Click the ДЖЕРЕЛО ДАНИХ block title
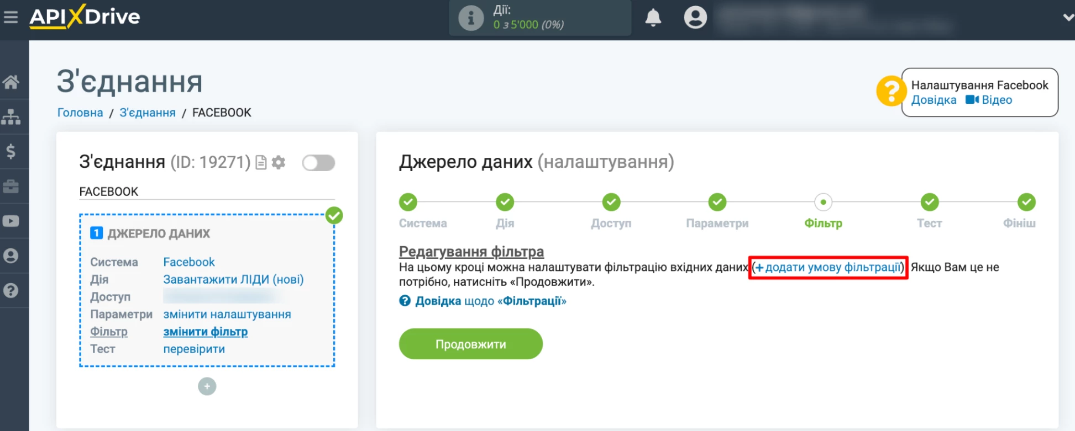 pos(159,233)
